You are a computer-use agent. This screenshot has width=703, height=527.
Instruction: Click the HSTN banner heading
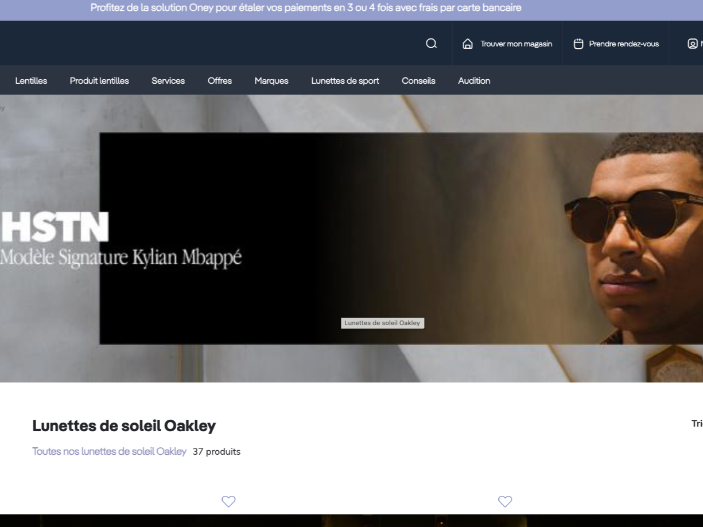tap(55, 228)
